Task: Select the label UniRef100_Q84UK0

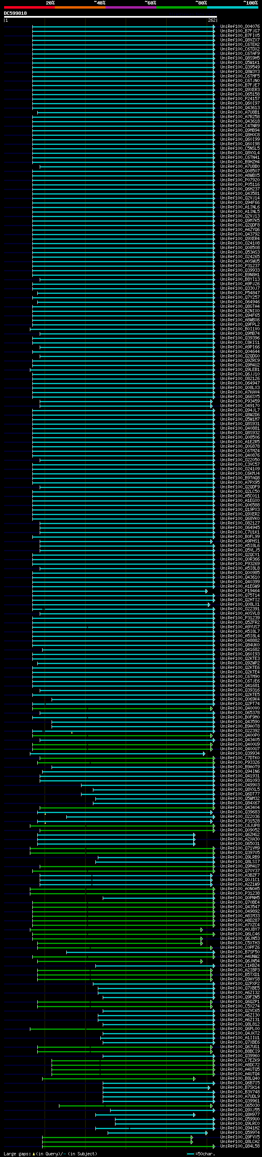Action: pos(240,645)
